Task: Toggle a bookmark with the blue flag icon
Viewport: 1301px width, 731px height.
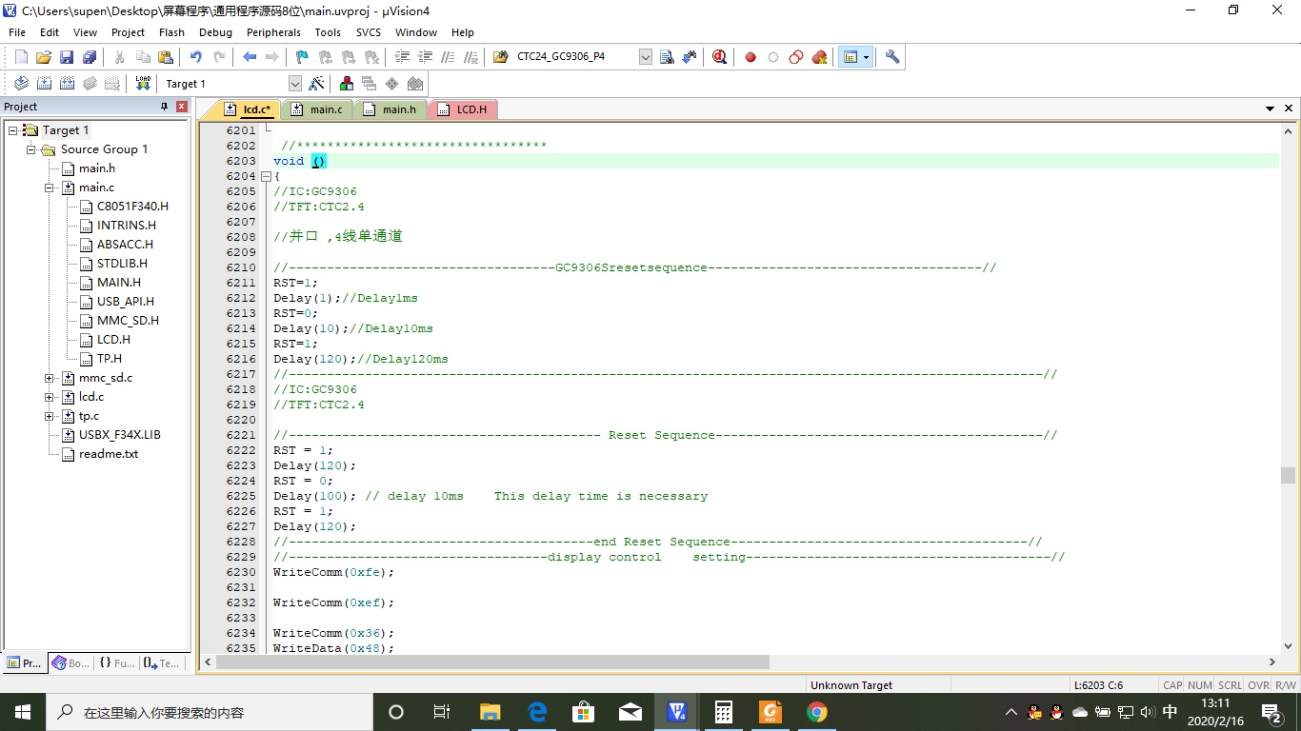Action: pyautogui.click(x=302, y=57)
